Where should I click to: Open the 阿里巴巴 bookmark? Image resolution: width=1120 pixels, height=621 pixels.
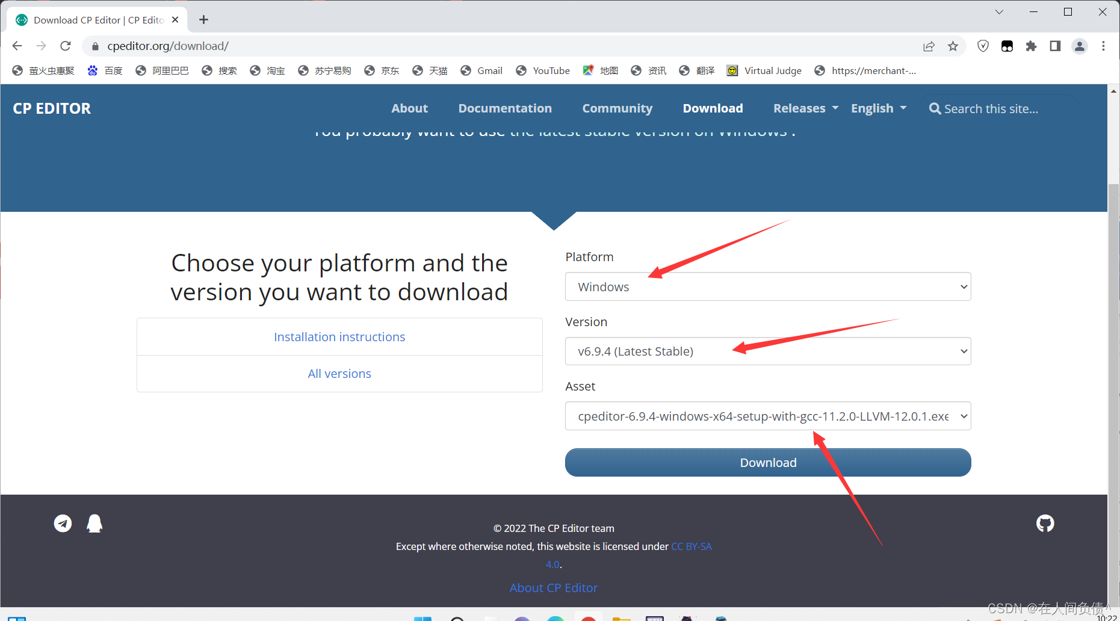click(162, 71)
